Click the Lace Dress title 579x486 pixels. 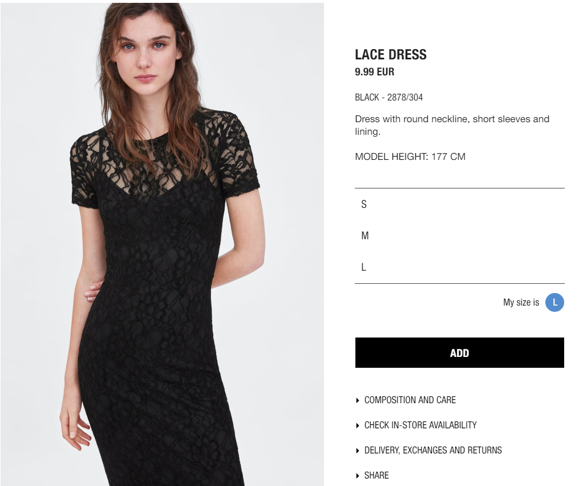[391, 55]
